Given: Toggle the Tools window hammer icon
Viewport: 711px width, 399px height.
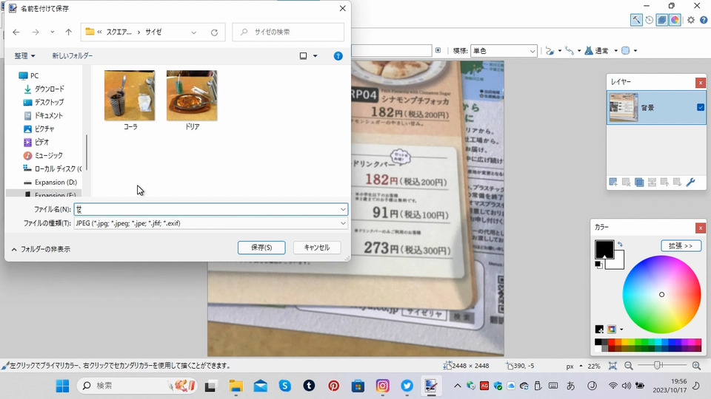Looking at the screenshot, I should coord(636,20).
